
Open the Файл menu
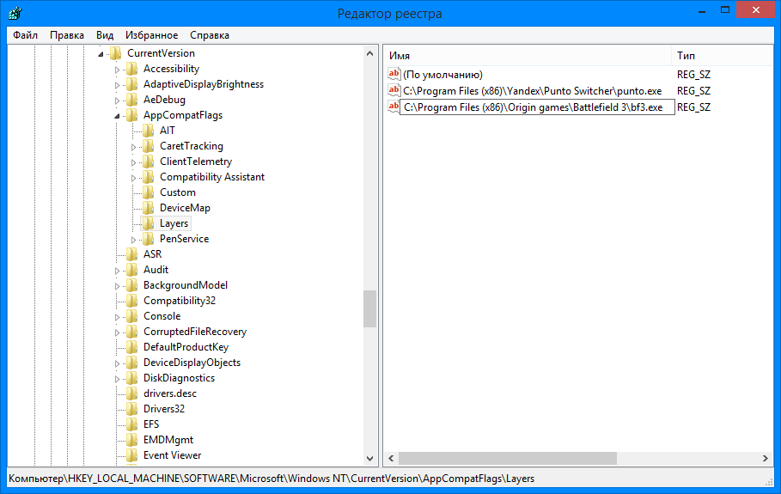pyautogui.click(x=26, y=35)
